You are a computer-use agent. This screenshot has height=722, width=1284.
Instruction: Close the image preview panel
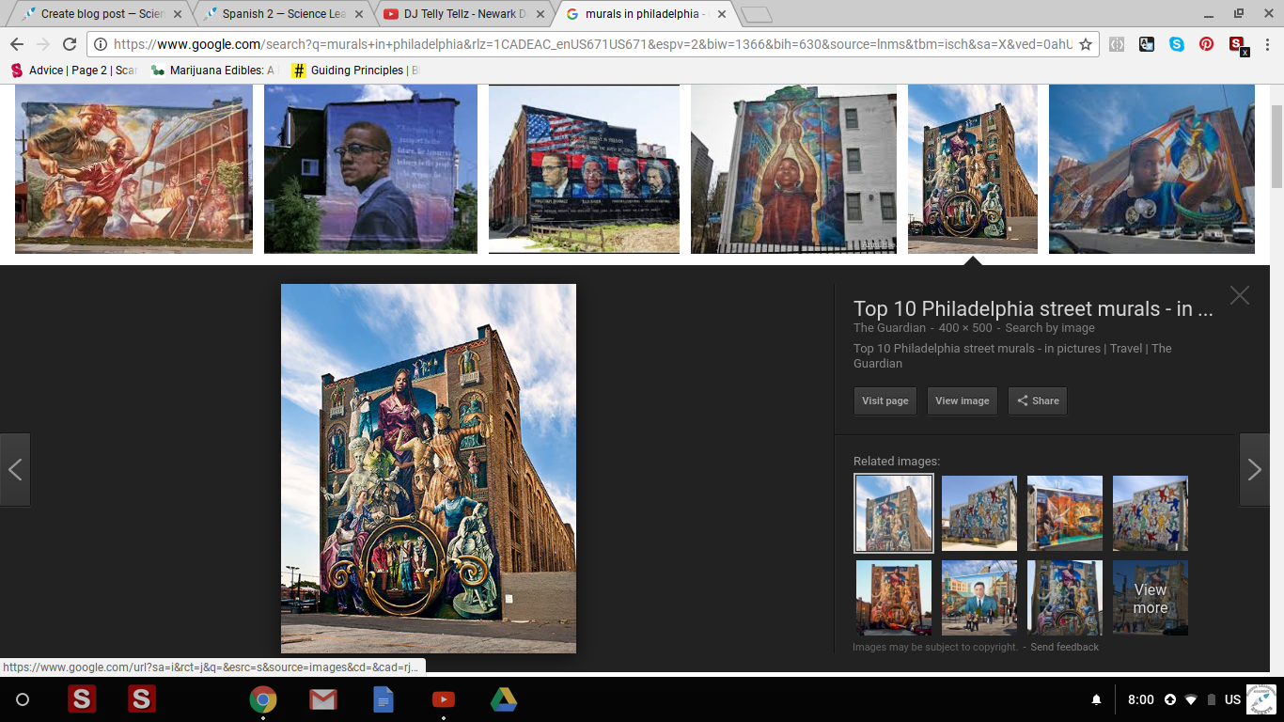tap(1240, 295)
